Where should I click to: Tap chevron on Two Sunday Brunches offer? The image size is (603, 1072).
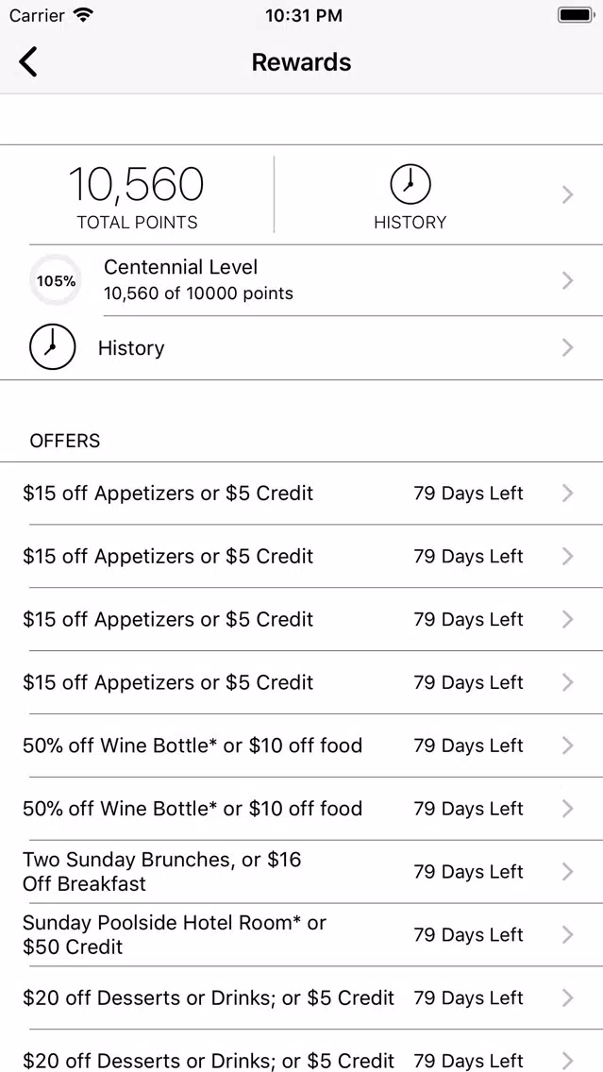pyautogui.click(x=567, y=872)
